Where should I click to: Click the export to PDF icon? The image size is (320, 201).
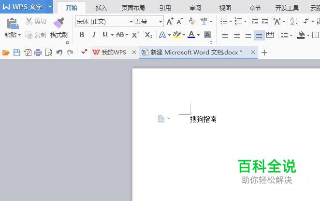[28, 53]
